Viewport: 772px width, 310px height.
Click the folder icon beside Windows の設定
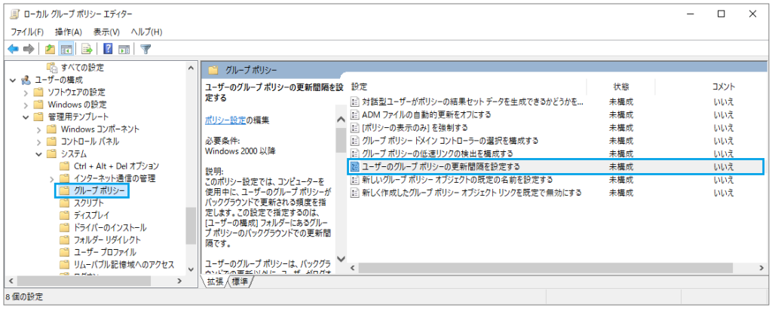39,104
